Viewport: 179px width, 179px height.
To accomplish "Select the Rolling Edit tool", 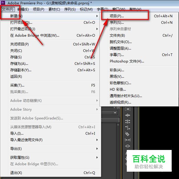I will [128, 121].
